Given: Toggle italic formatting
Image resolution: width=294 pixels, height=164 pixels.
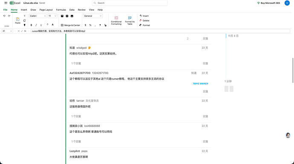Looking at the screenshot, I should 36,25.
